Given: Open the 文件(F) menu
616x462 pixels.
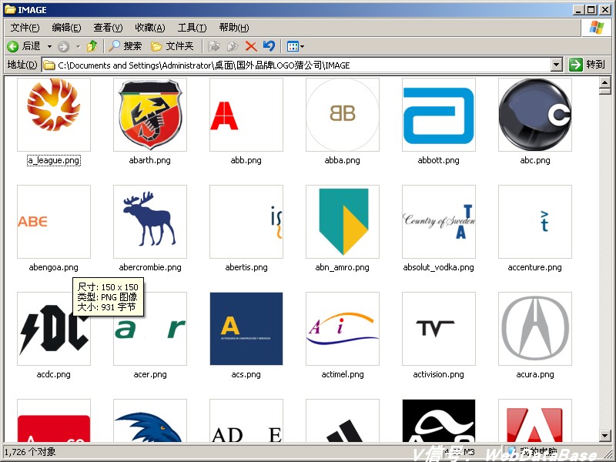Looking at the screenshot, I should (25, 28).
